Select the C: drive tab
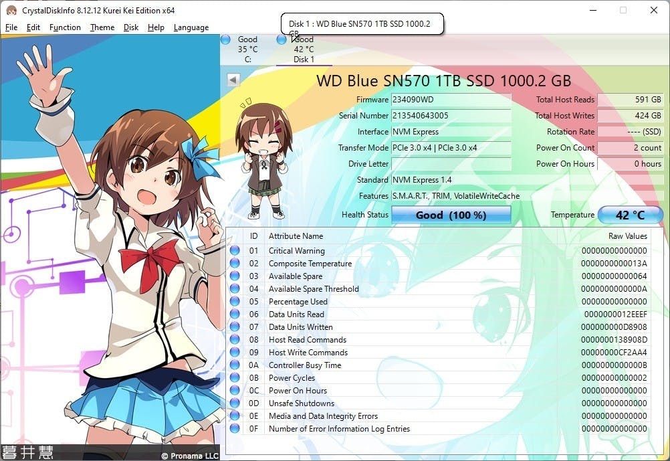 tap(248, 50)
